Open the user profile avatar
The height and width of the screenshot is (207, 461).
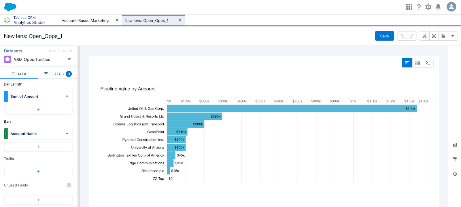pyautogui.click(x=451, y=7)
